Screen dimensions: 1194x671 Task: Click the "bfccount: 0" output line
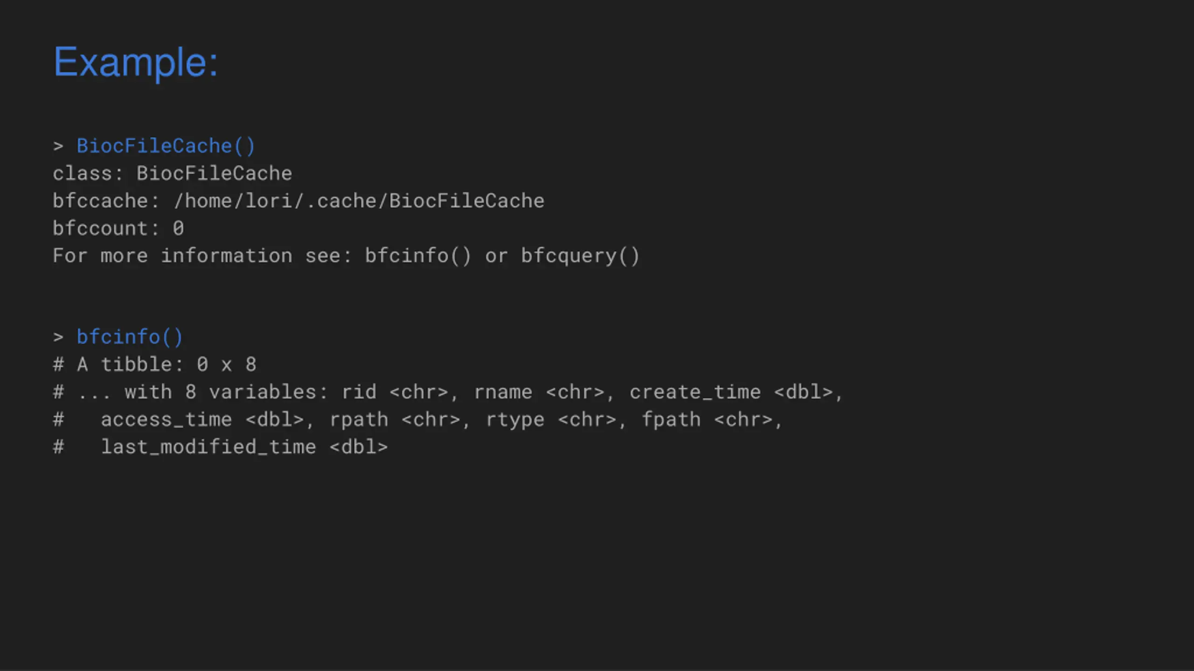tap(118, 228)
